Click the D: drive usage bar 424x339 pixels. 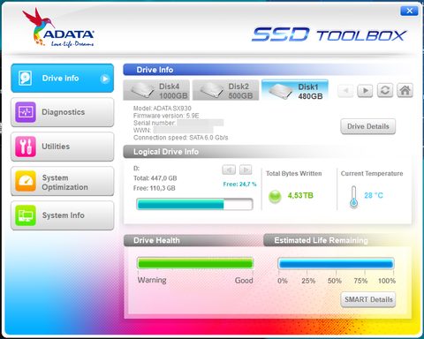pyautogui.click(x=194, y=204)
